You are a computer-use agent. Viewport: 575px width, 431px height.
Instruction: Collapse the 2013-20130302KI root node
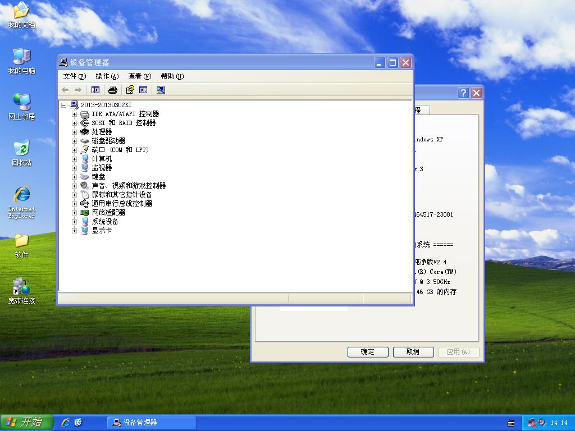[64, 105]
